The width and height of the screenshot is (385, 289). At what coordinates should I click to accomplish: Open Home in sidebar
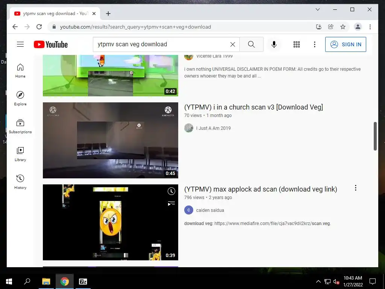point(20,71)
